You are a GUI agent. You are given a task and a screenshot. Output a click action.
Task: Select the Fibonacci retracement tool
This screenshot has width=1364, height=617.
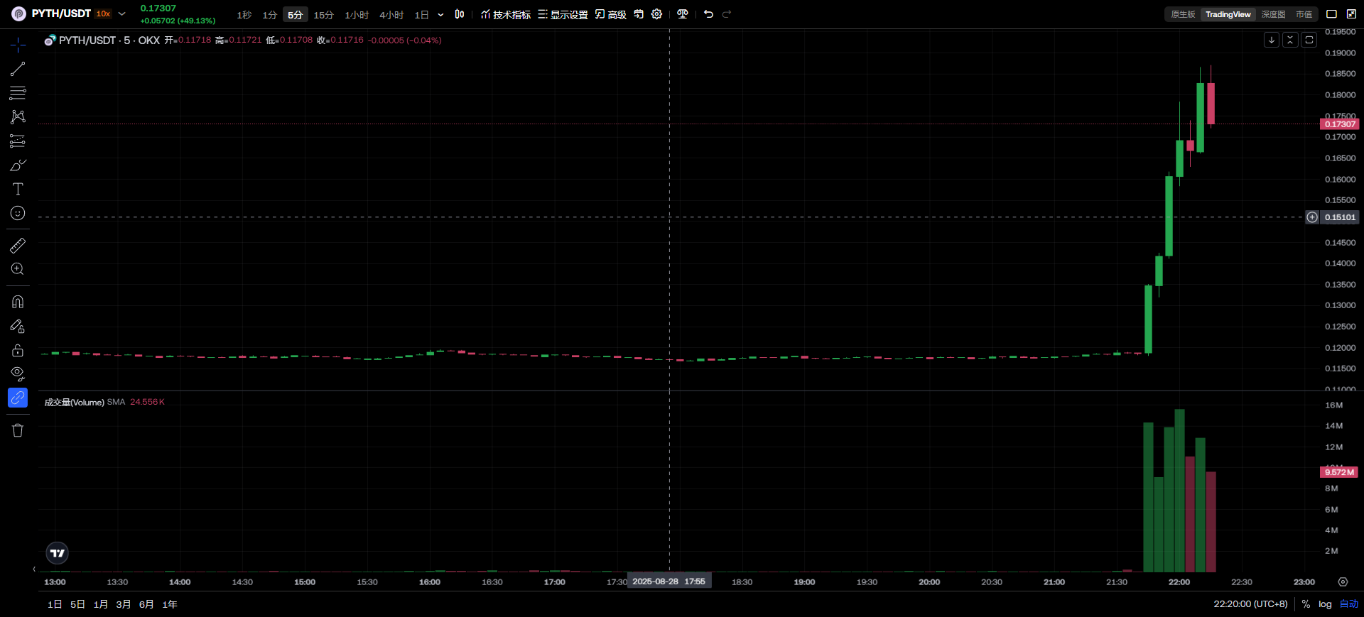point(18,93)
